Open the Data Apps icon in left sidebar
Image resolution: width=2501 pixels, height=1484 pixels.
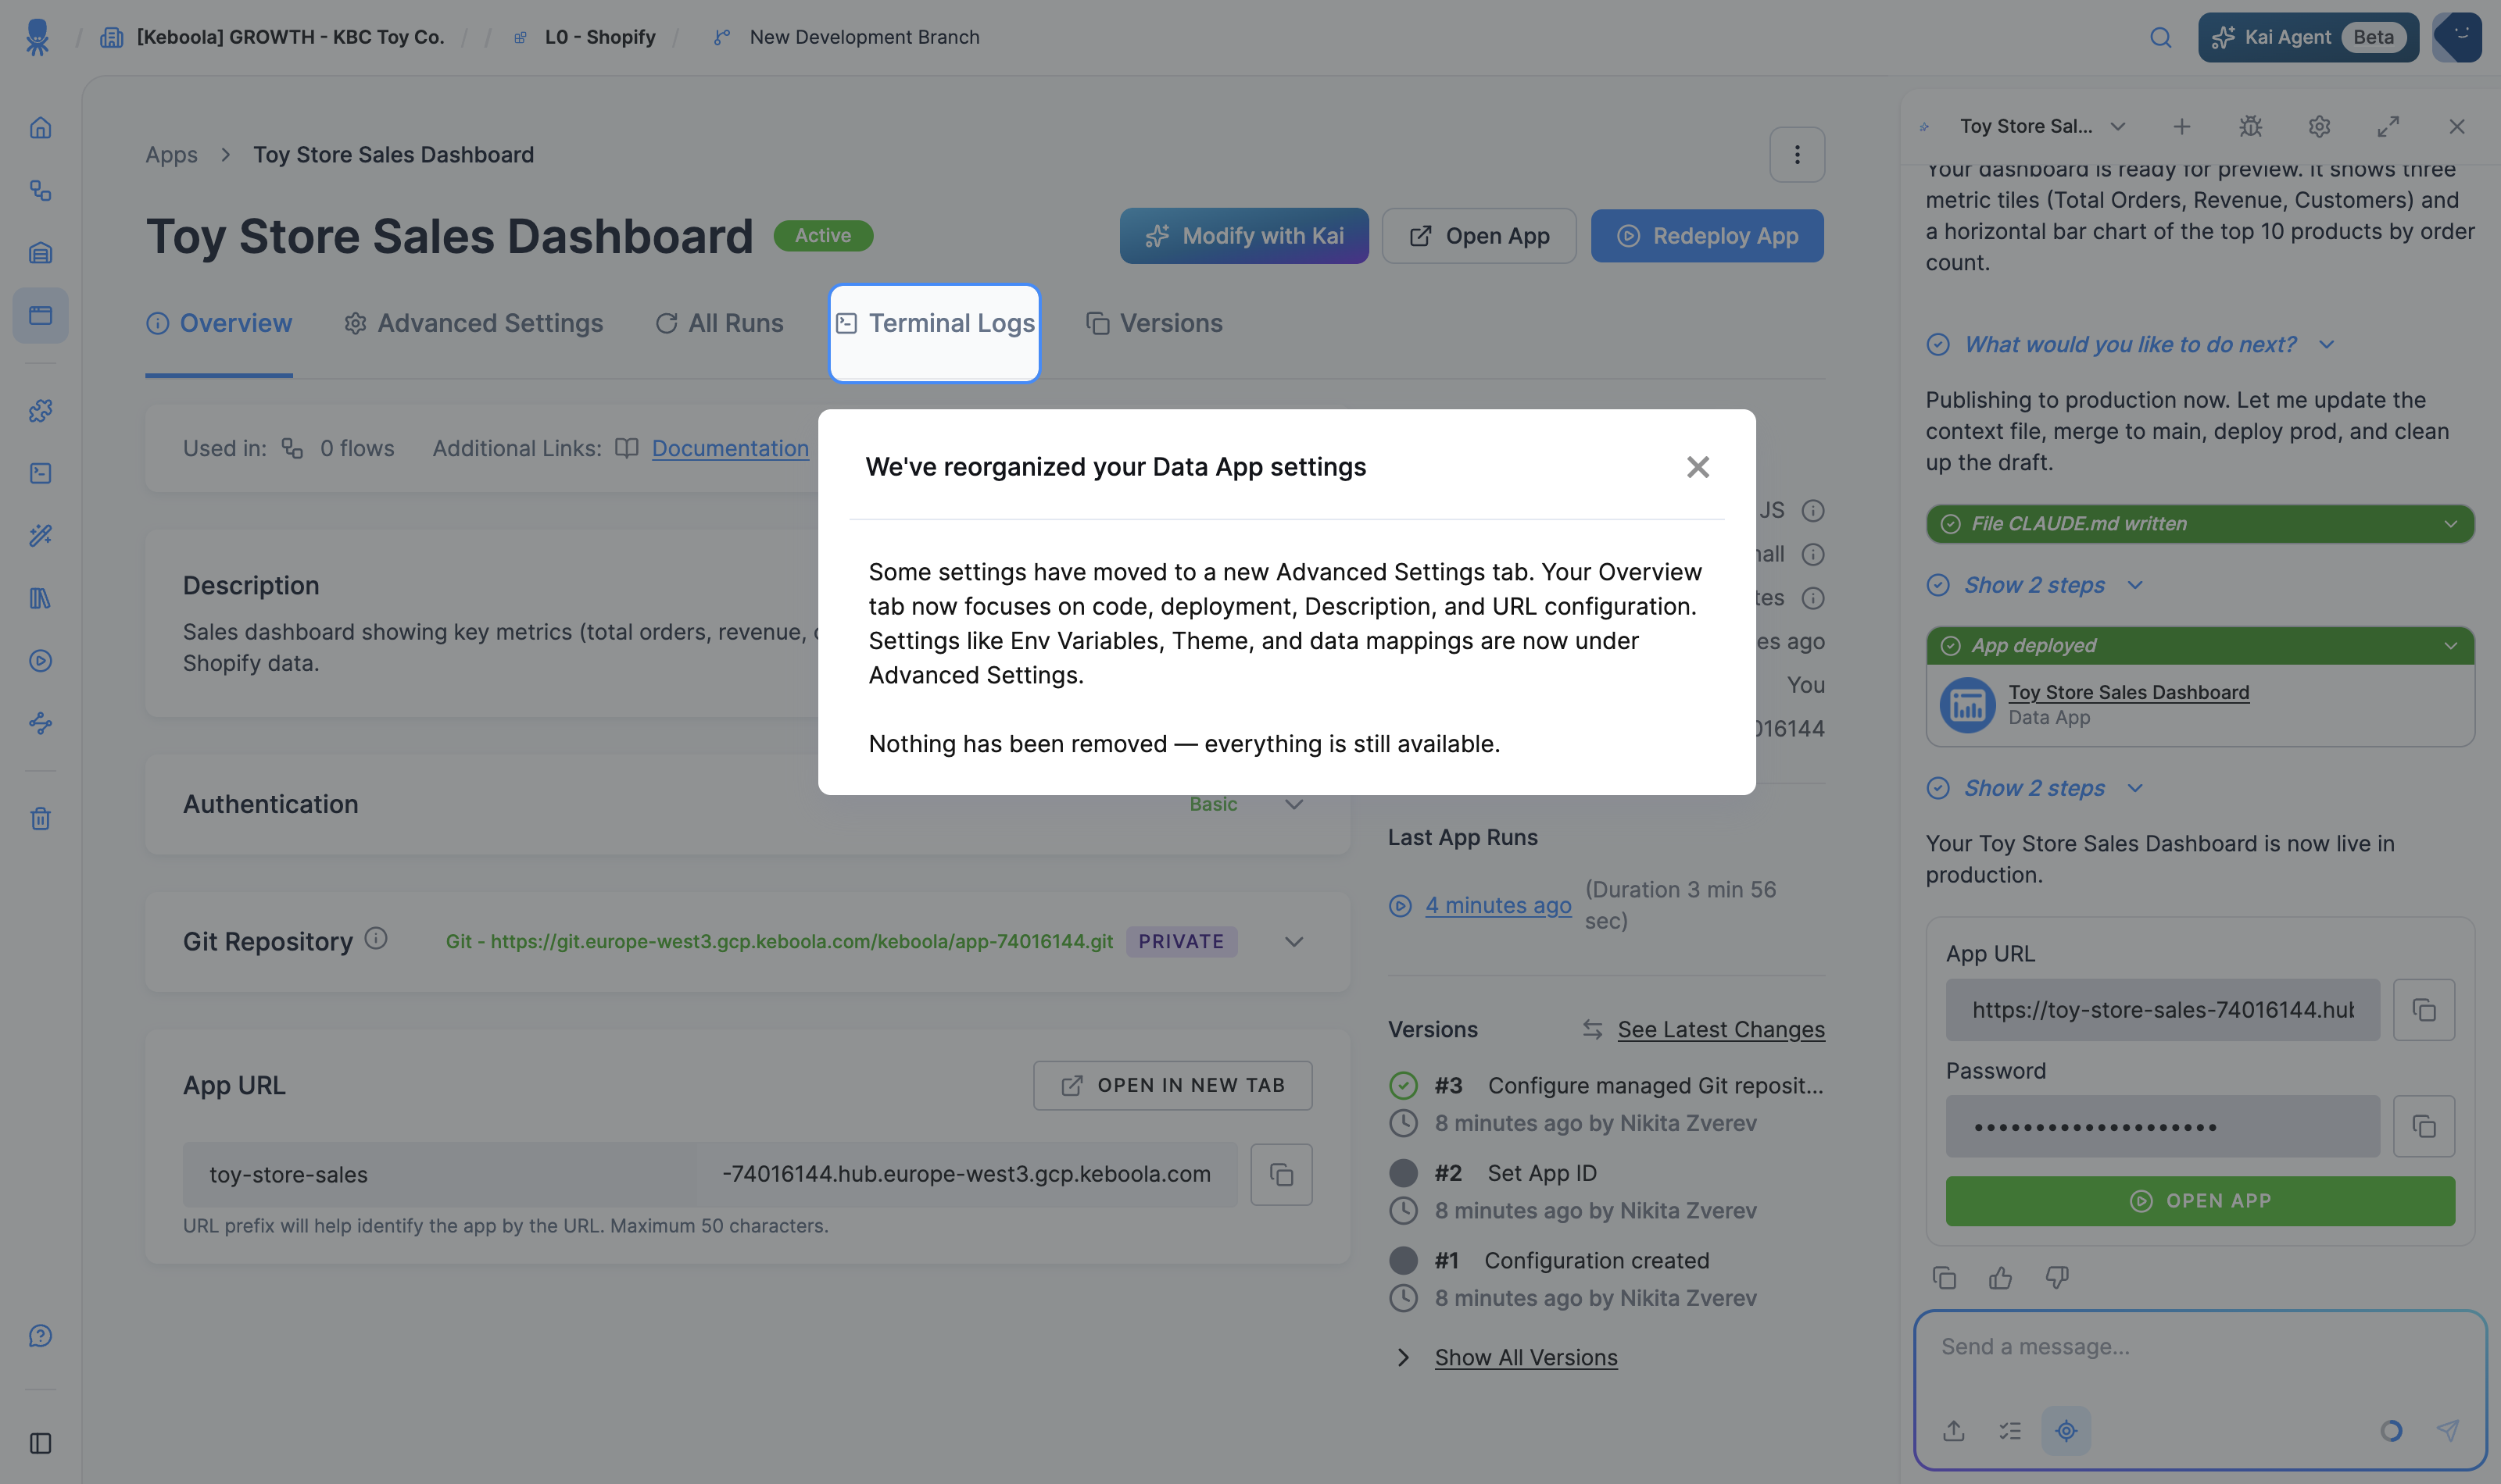tap(40, 315)
